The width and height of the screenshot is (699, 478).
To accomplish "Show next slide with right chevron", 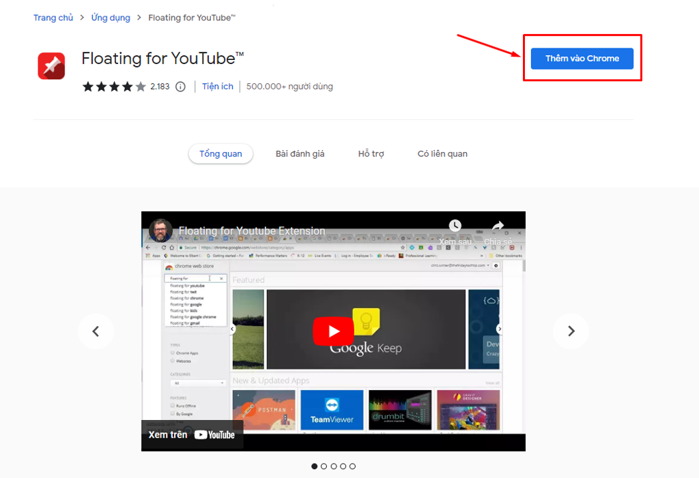I will coord(571,331).
